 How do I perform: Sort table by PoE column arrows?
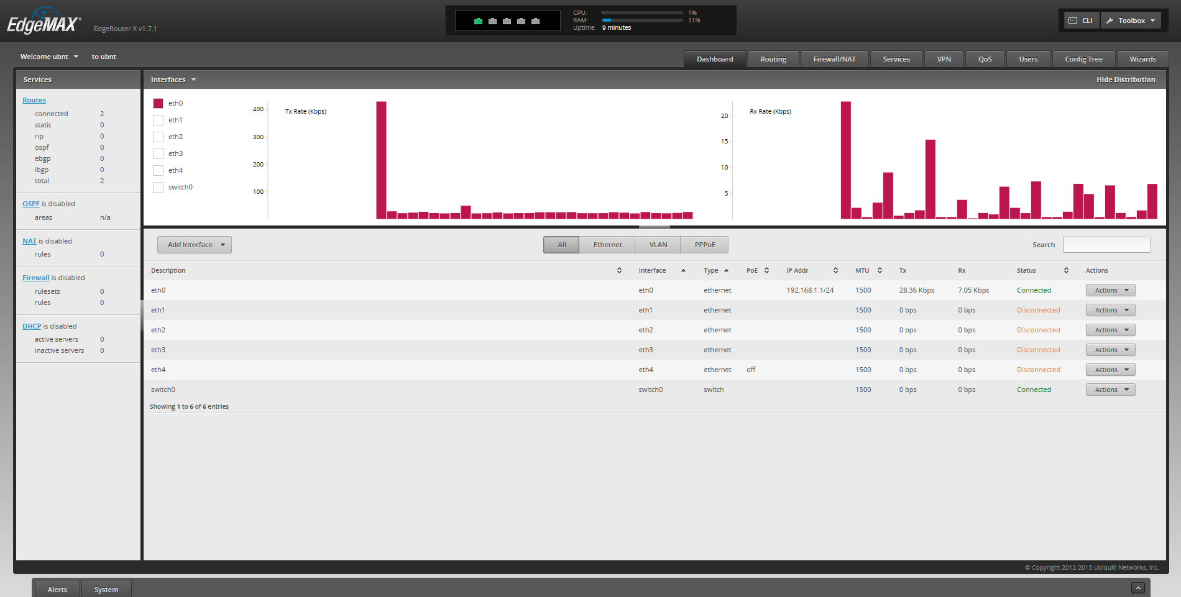point(766,270)
